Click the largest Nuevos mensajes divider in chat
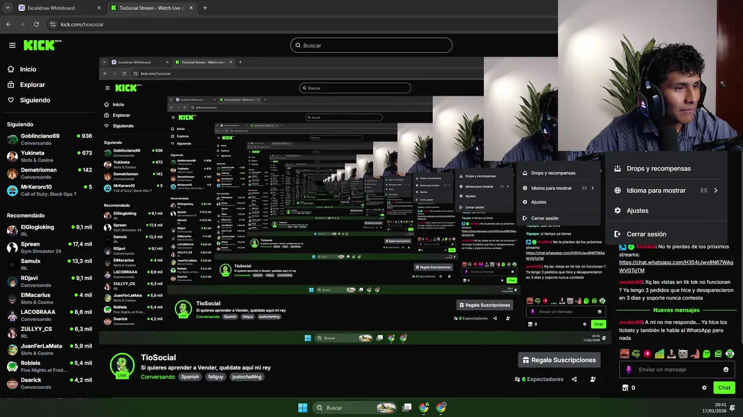 [x=676, y=310]
